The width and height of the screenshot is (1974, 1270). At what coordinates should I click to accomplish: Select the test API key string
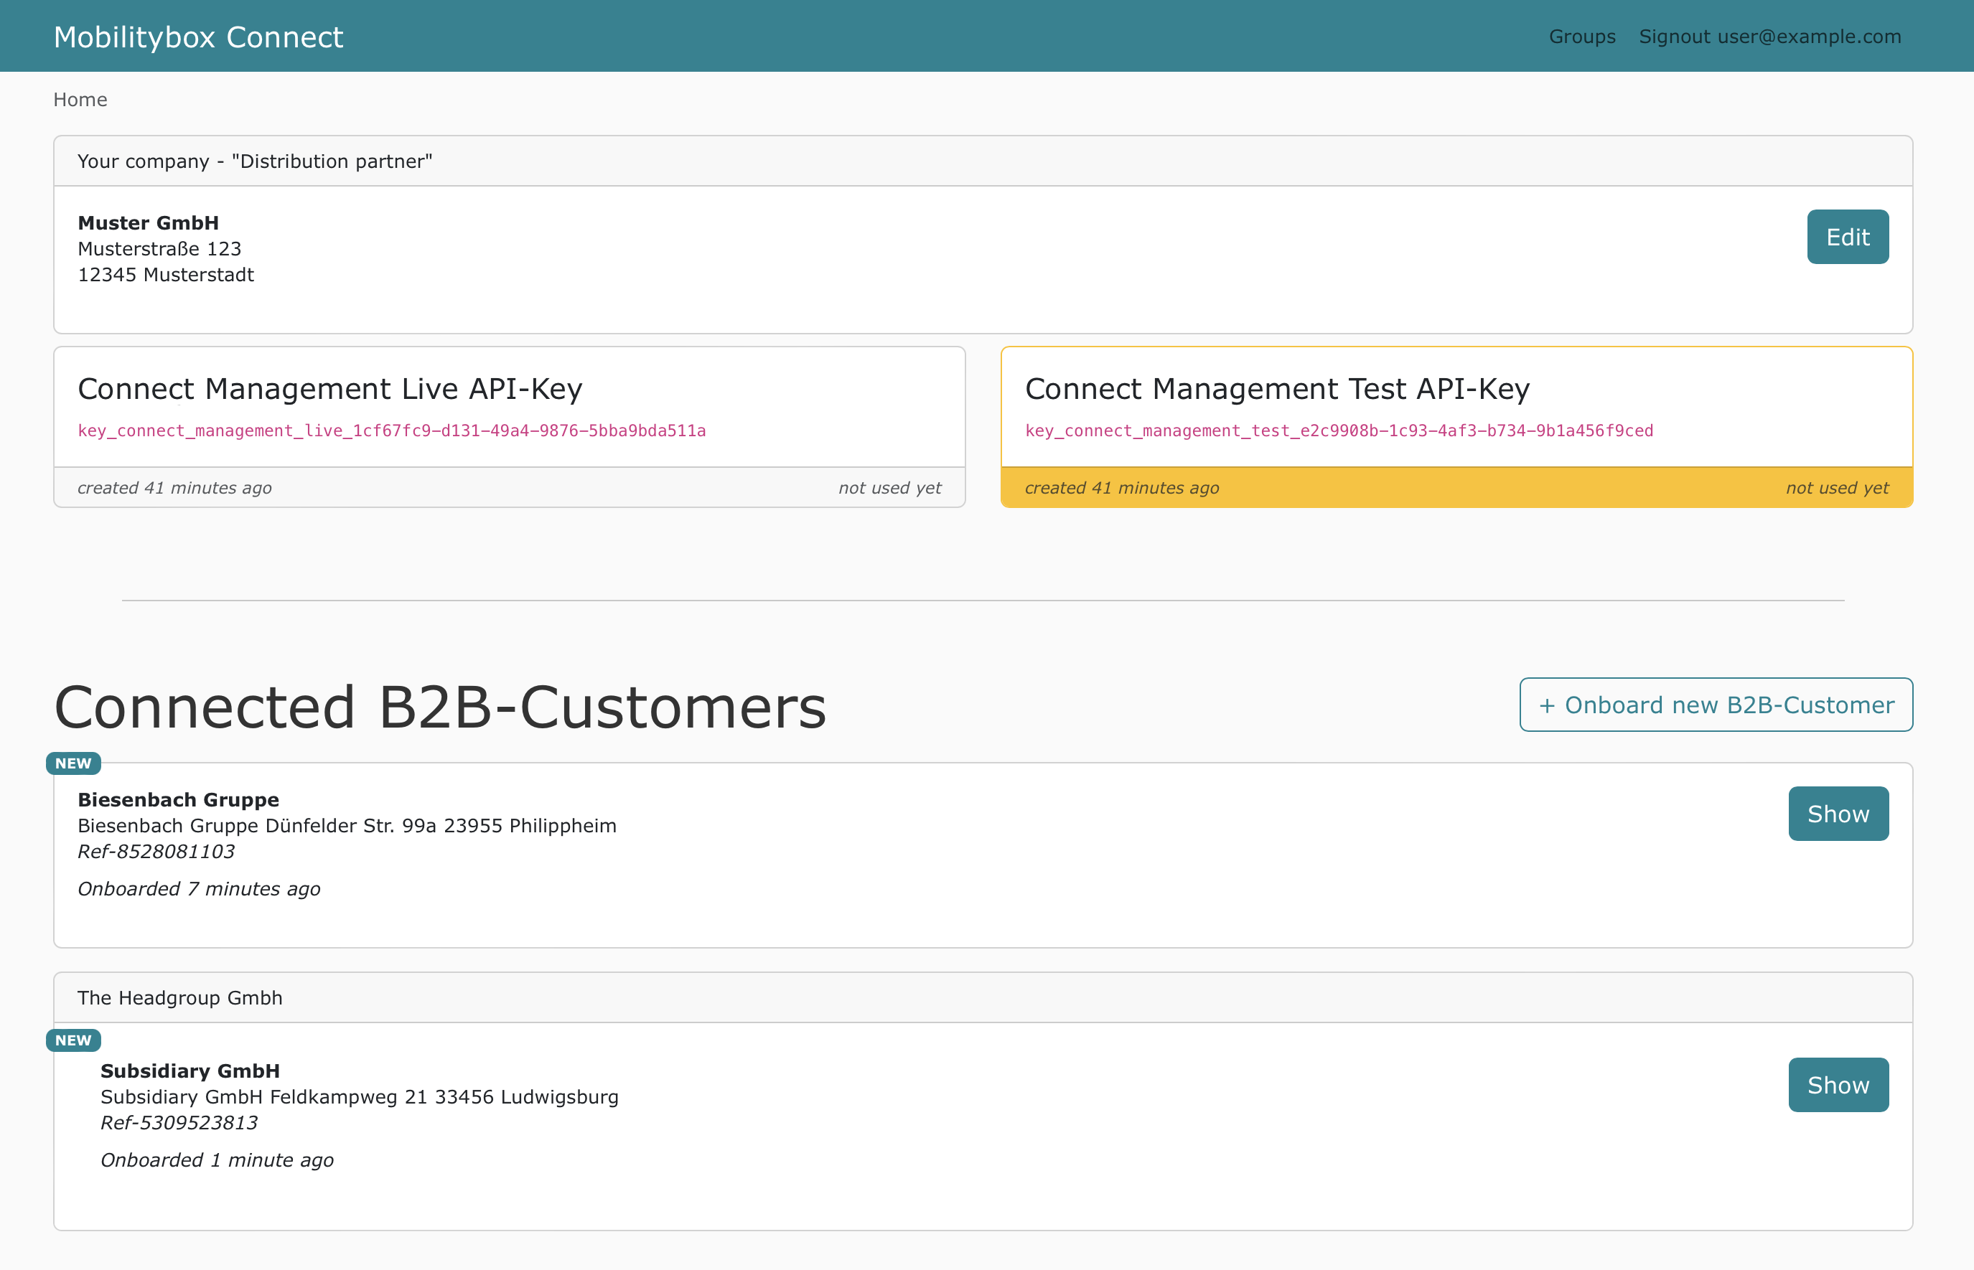pos(1339,431)
